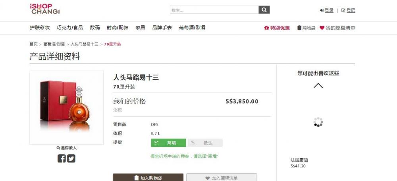Go to 葡萄酒/烈酒 breadcrumb
The height and width of the screenshot is (181, 397).
click(54, 44)
